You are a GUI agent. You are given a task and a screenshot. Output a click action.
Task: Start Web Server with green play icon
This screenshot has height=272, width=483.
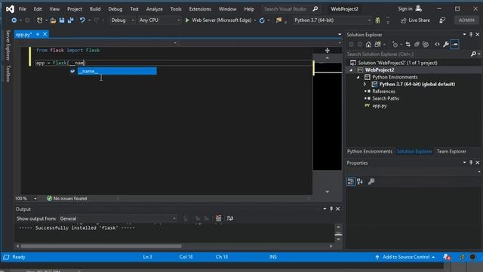click(x=187, y=20)
